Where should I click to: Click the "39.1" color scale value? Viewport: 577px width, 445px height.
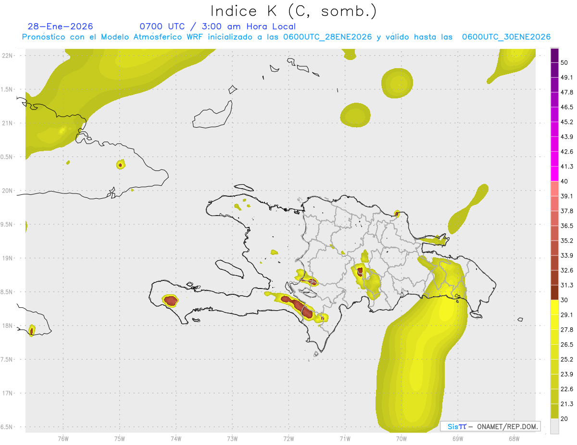pos(567,196)
